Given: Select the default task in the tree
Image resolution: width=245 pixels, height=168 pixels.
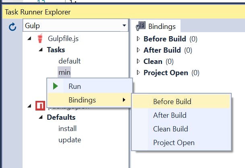Looking at the screenshot, I should (x=70, y=61).
